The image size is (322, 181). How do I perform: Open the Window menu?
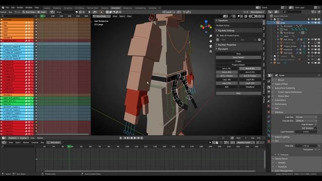click(x=29, y=8)
